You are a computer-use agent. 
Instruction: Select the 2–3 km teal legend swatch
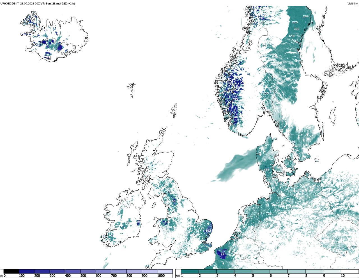click(208, 272)
